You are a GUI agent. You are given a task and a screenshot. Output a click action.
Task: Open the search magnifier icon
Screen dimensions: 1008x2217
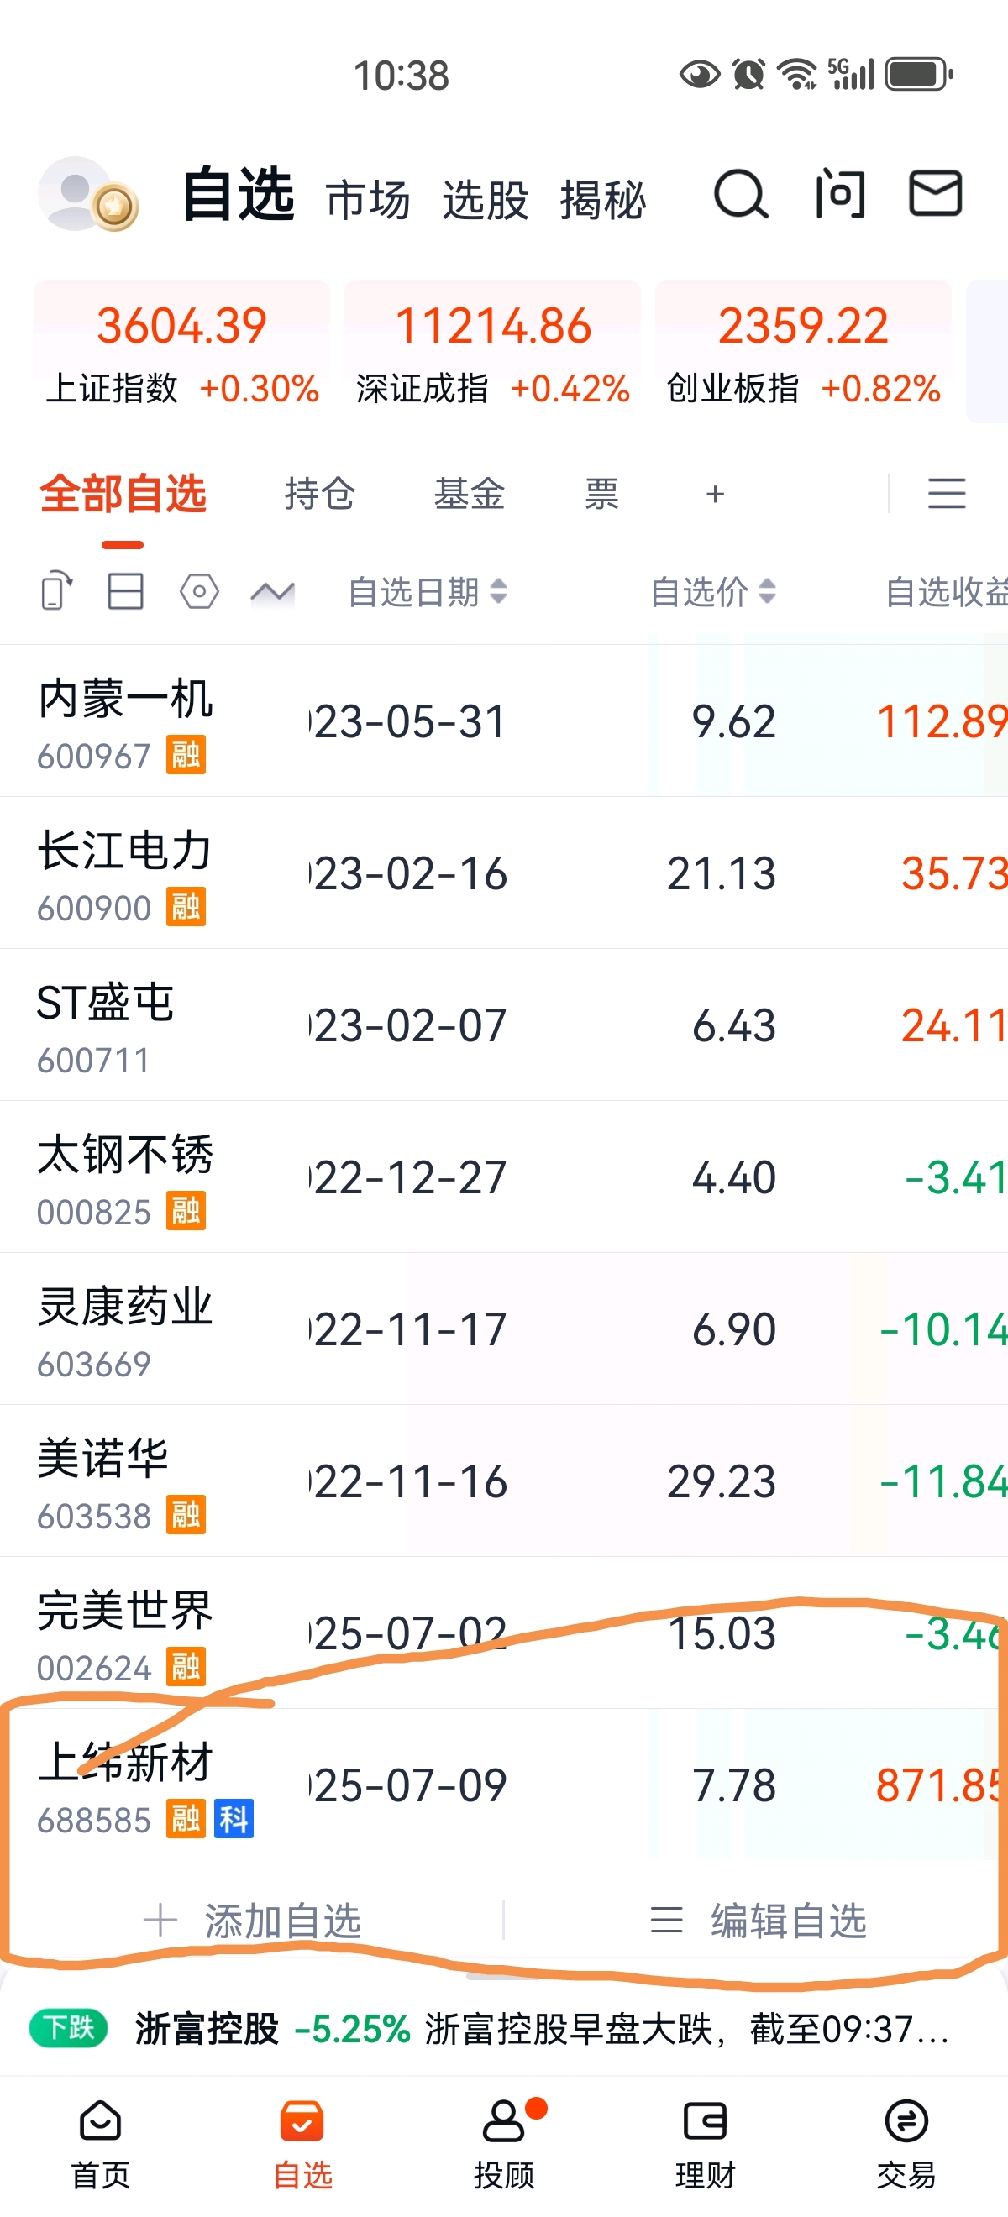[740, 195]
